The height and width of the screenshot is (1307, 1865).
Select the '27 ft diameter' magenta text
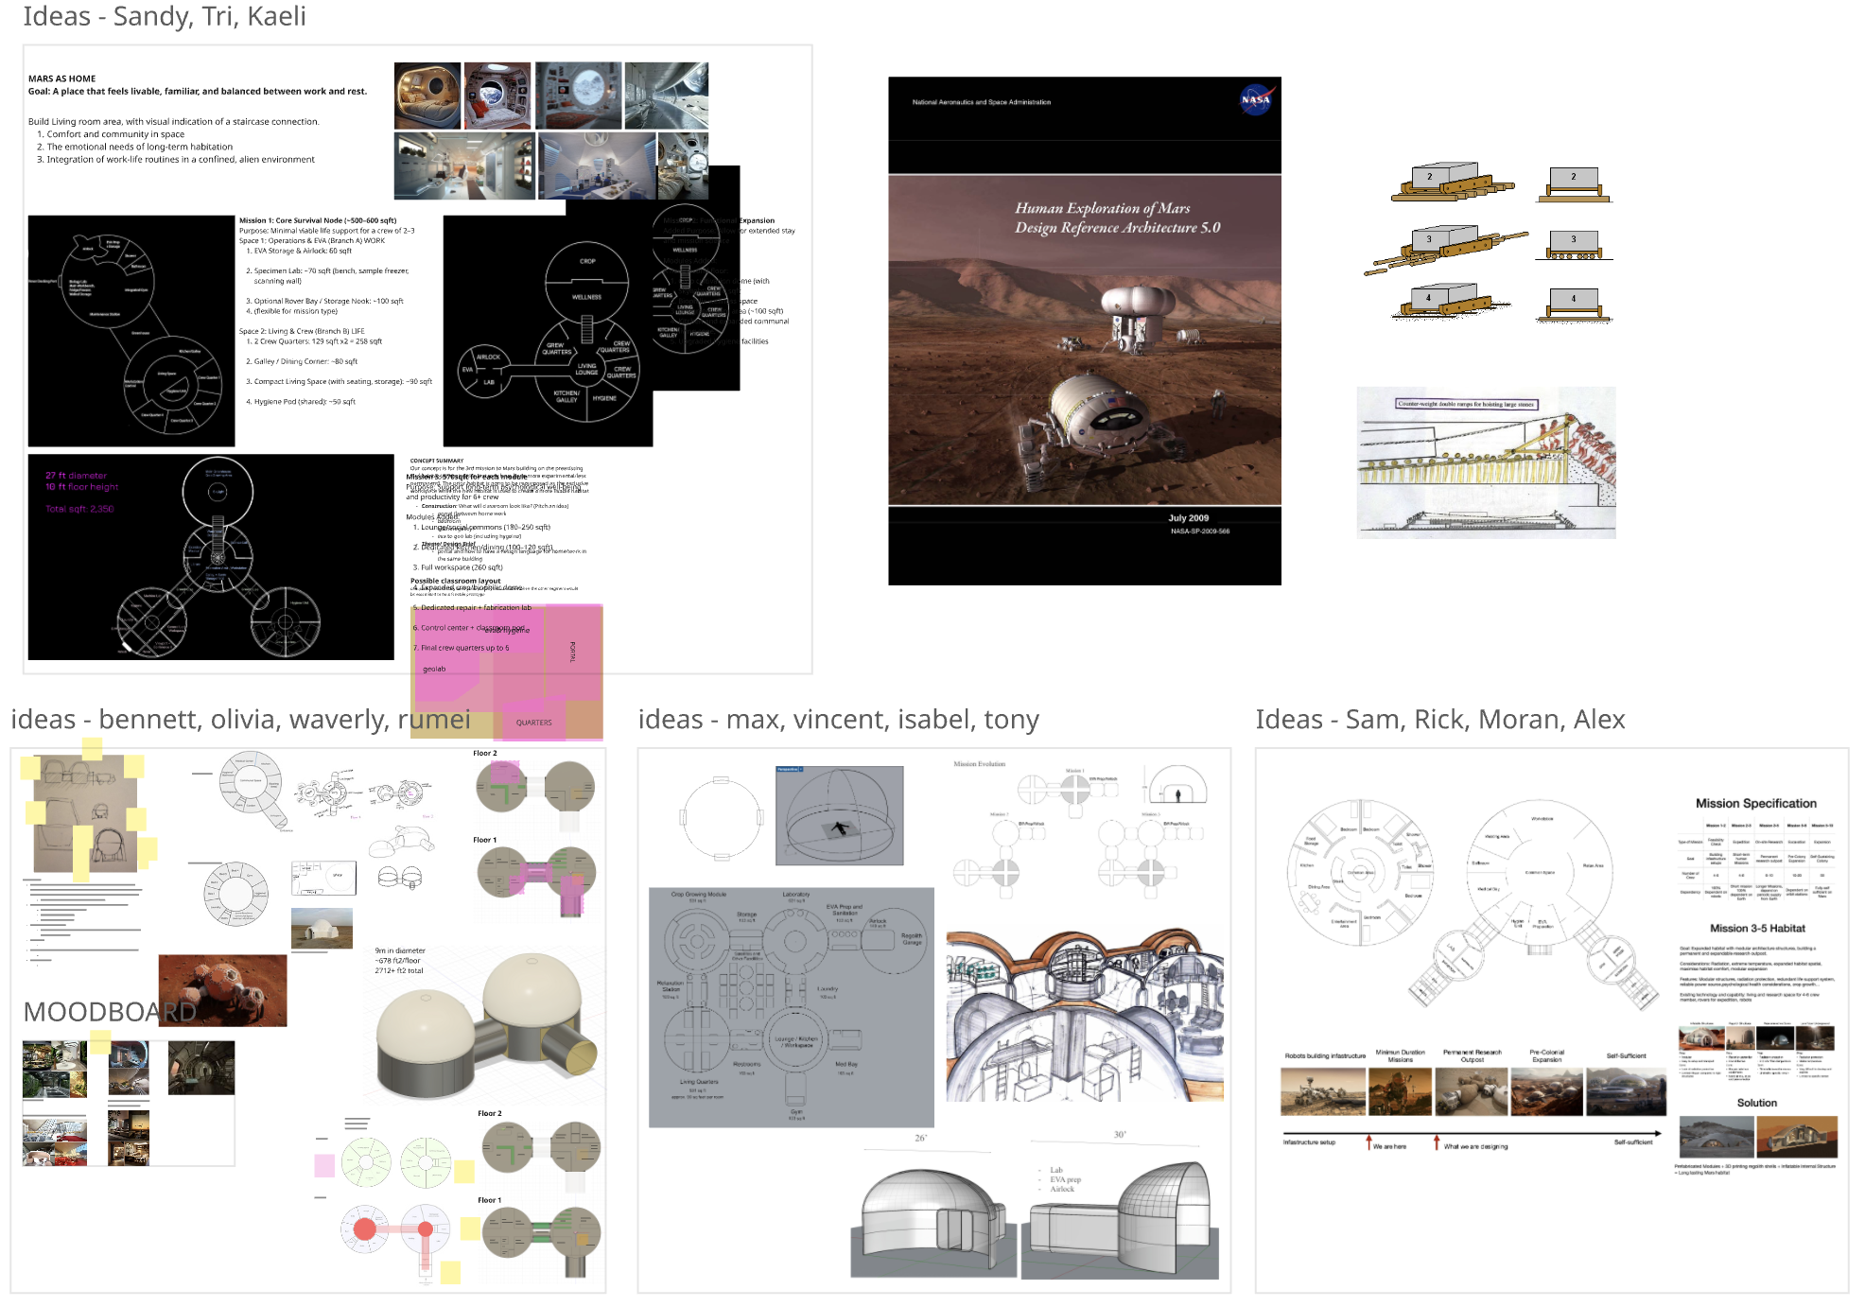pos(76,476)
